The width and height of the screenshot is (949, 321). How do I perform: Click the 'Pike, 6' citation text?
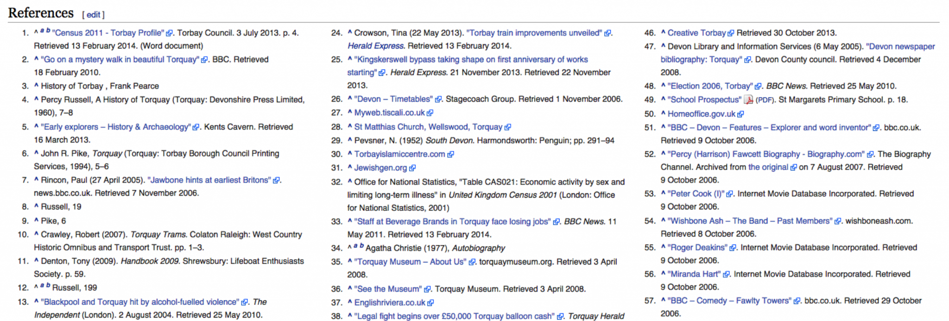(53, 221)
